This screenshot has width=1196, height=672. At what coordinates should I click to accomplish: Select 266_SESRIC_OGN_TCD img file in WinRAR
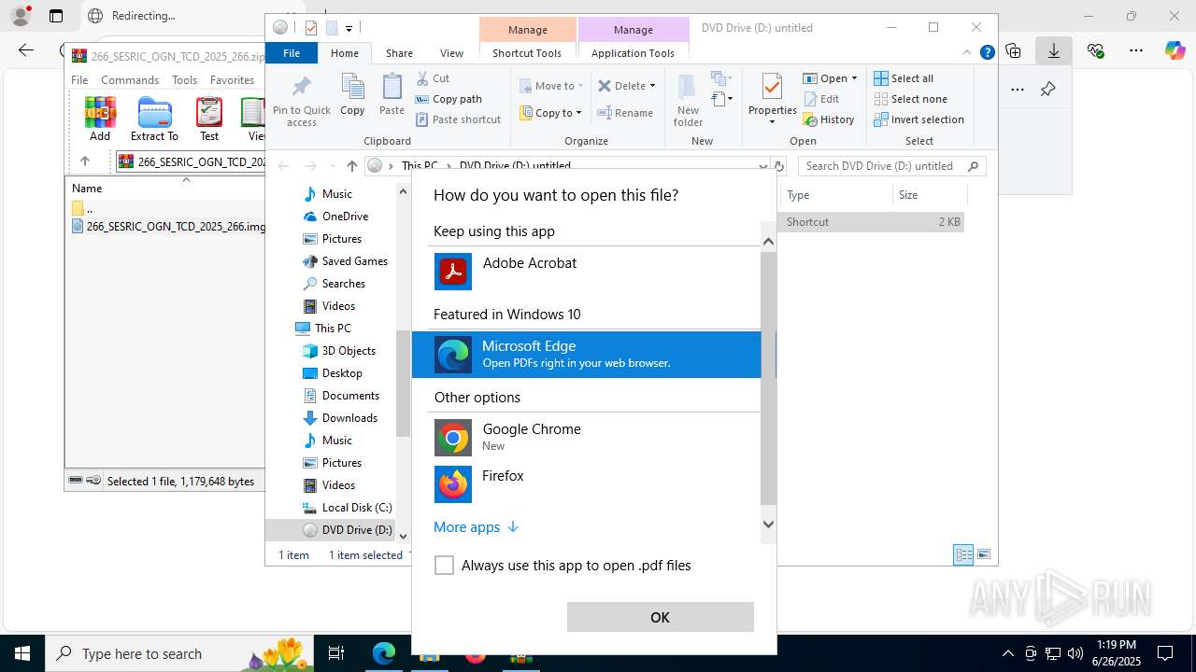[168, 226]
